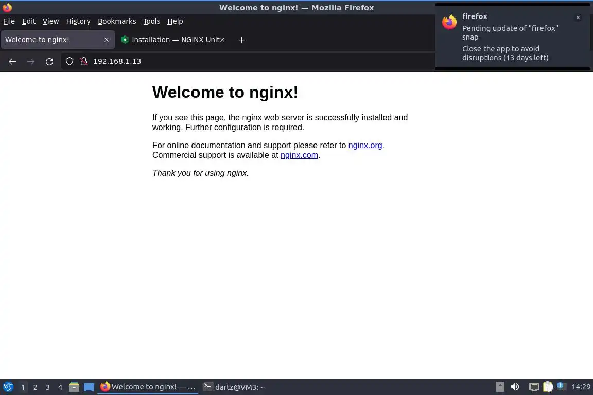
Task: Switch to the Welcome to nginx! tab
Action: (x=58, y=40)
